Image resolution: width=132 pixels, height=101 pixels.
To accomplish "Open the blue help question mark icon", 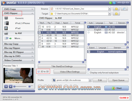I will [114, 3].
